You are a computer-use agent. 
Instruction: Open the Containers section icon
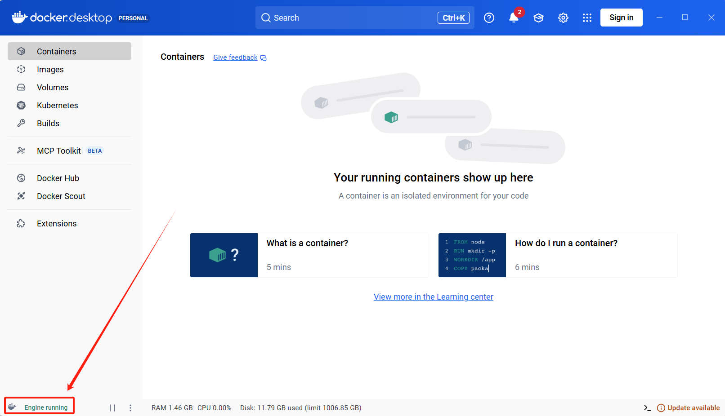coord(21,51)
